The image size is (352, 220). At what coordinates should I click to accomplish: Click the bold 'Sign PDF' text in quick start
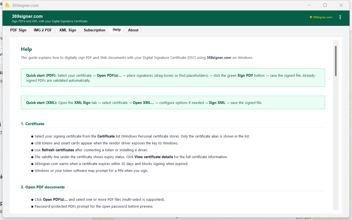pos(245,75)
